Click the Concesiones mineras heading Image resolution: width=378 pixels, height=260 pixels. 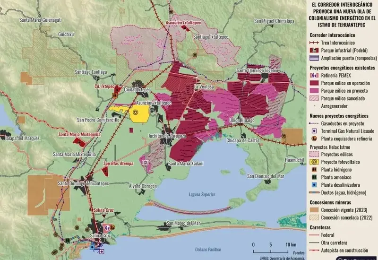tap(330, 202)
